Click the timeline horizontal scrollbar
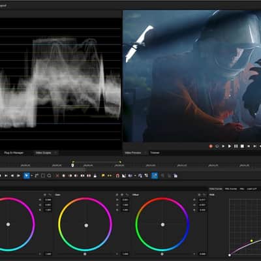 42,169
